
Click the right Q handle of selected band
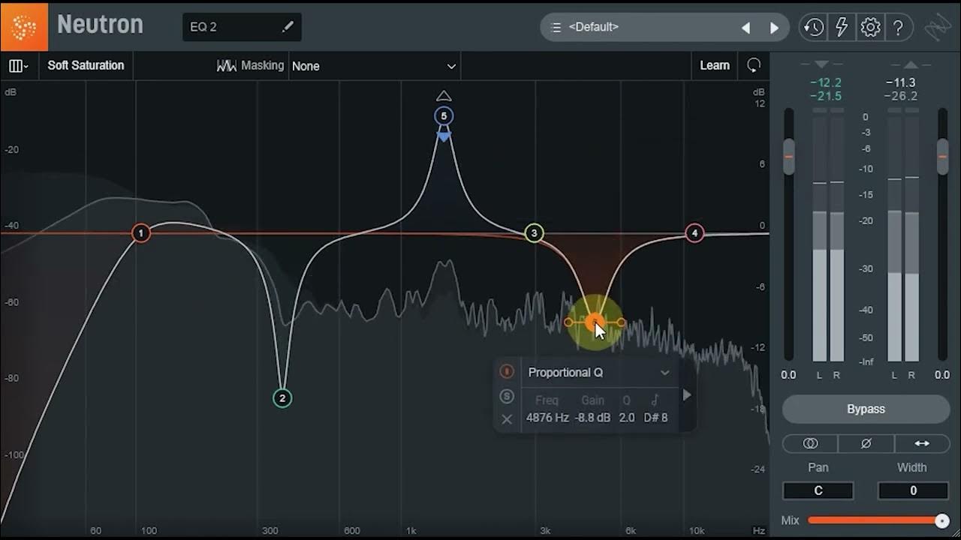[621, 322]
